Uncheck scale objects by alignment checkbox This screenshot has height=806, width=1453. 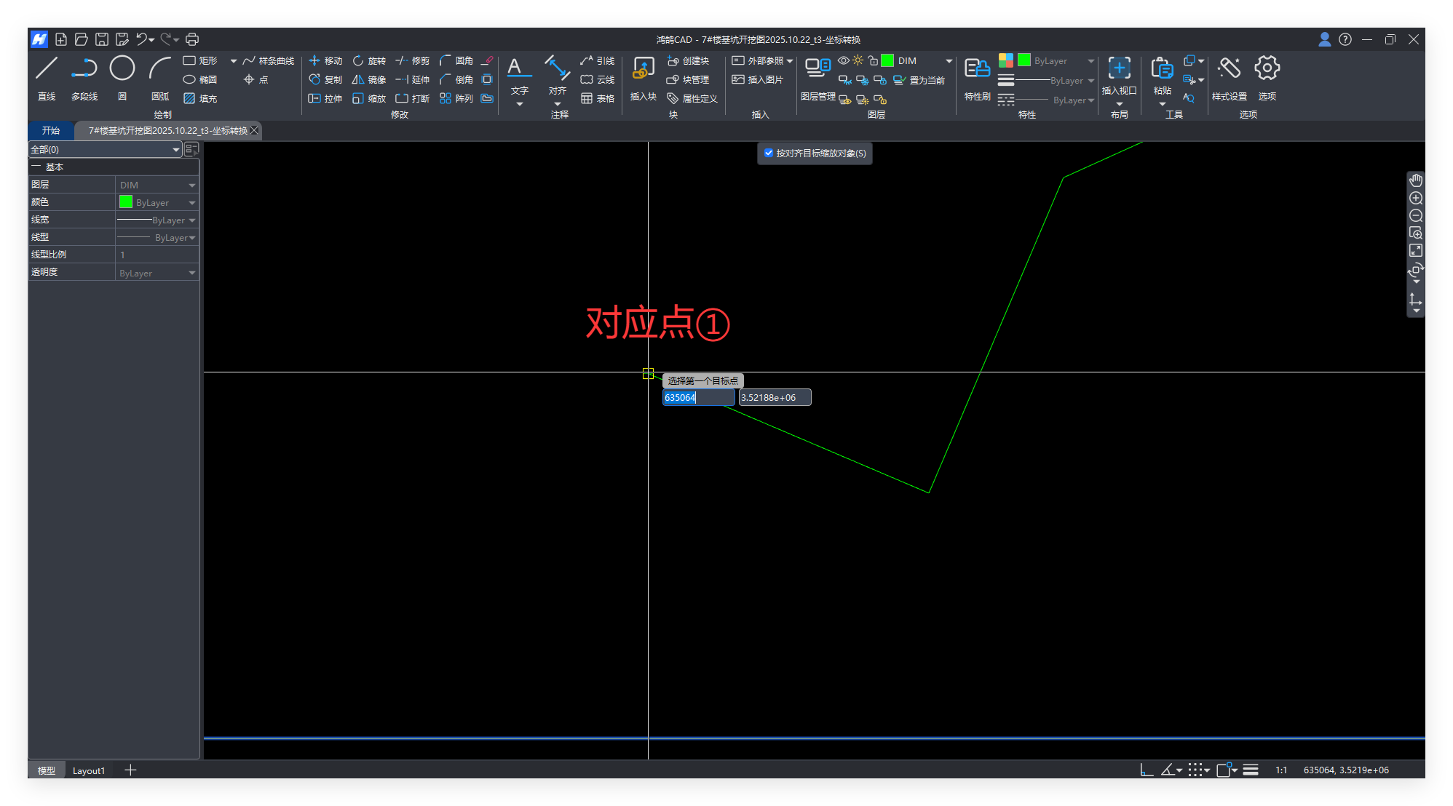pyautogui.click(x=769, y=153)
